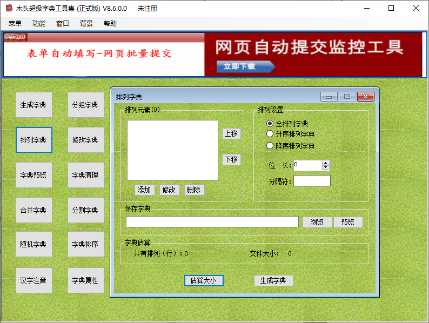Launch the 字典清理 tool tile
Screen dimensions: 429x323
pos(86,175)
